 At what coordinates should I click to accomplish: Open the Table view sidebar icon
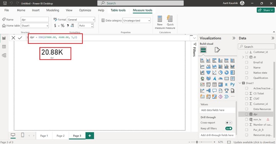[4, 47]
